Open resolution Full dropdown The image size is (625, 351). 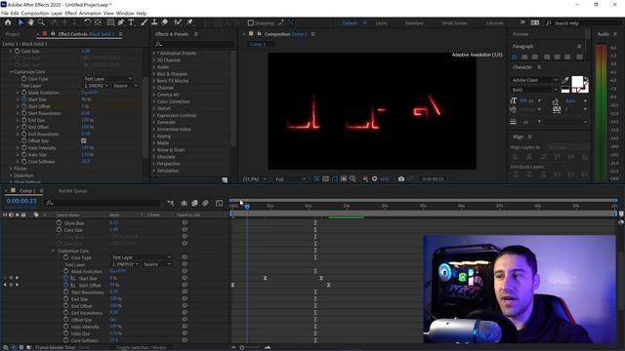[291, 179]
